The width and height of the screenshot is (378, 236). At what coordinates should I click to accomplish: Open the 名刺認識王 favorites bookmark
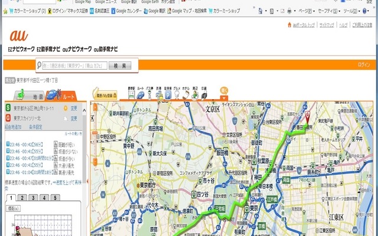coord(99,11)
